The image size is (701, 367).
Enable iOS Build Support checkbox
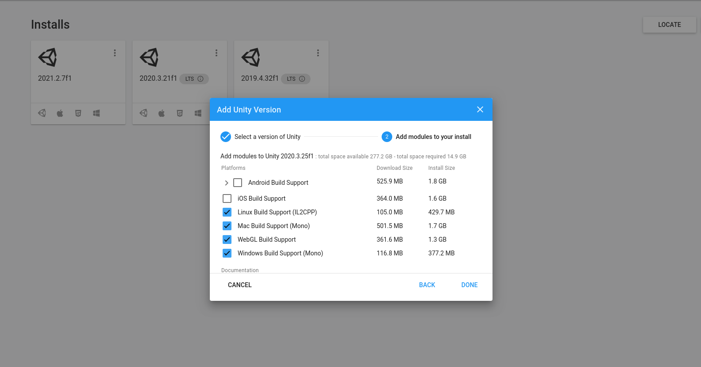[227, 198]
